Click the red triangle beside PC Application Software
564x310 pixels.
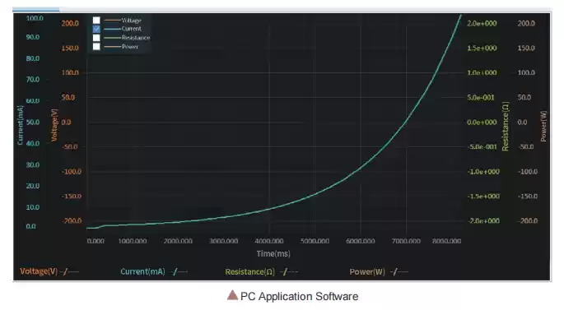[x=232, y=295]
